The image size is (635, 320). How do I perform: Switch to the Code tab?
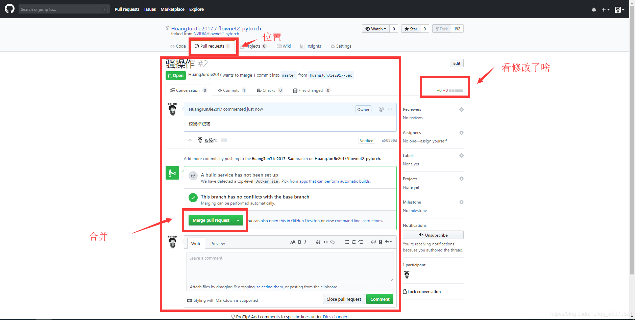click(x=178, y=46)
